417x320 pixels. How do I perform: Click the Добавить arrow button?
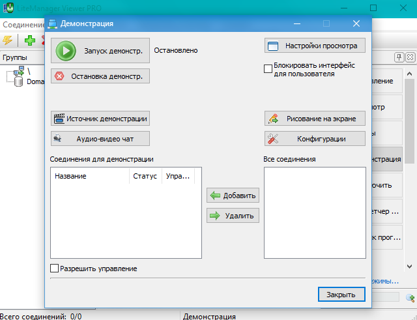click(233, 196)
